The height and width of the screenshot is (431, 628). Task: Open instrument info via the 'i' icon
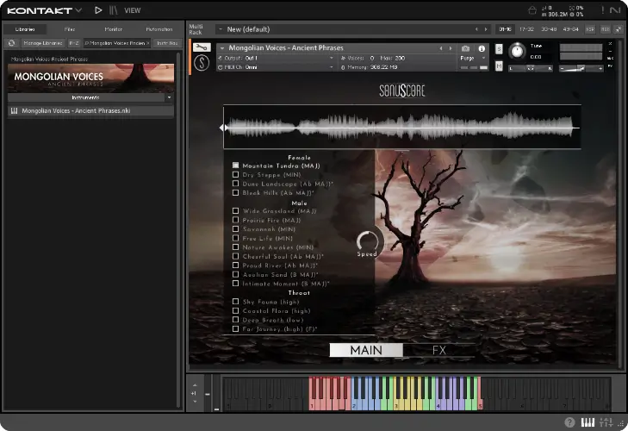coord(482,48)
